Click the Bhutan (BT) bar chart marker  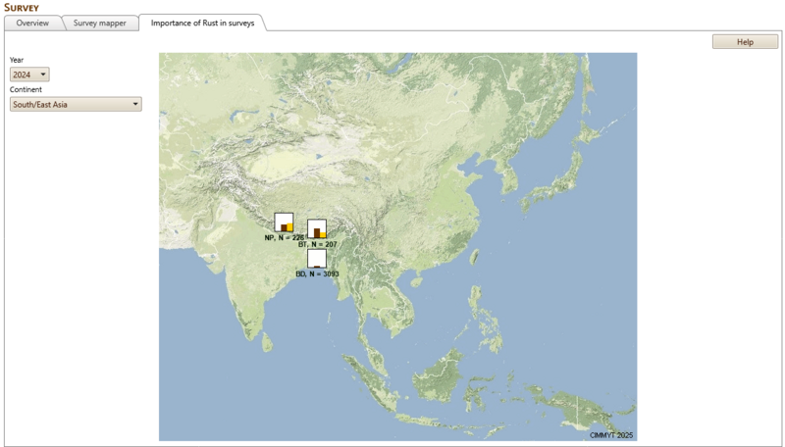[317, 228]
